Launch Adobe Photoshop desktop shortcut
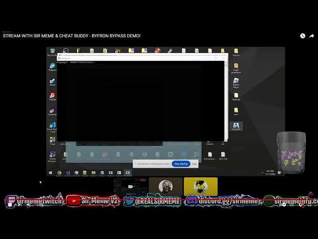This screenshot has height=239, width=318. 53,157
